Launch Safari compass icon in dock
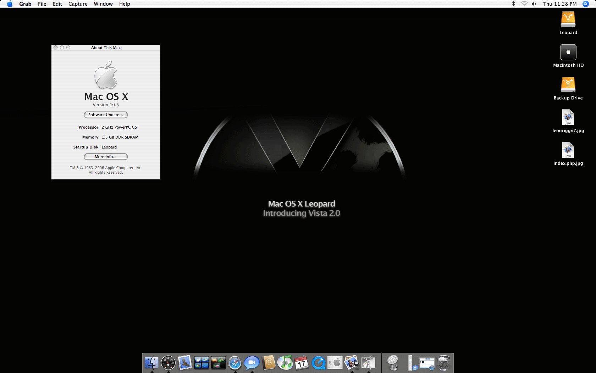The width and height of the screenshot is (596, 373). click(235, 363)
